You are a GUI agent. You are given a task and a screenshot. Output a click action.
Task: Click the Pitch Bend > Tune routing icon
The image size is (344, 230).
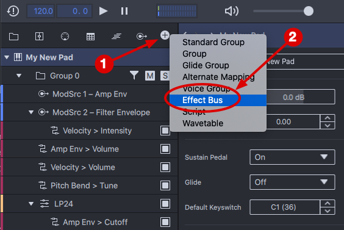click(43, 185)
